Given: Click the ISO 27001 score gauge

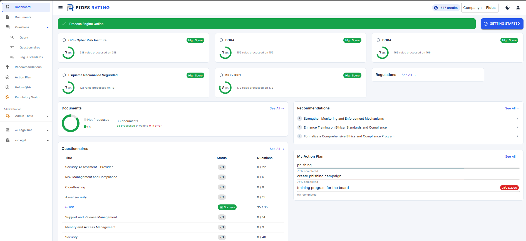Looking at the screenshot, I should (x=225, y=88).
